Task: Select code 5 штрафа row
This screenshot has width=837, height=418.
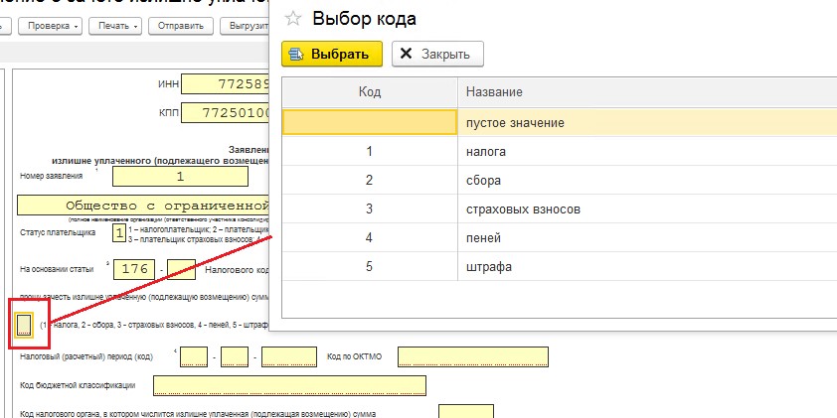Action: tap(560, 266)
